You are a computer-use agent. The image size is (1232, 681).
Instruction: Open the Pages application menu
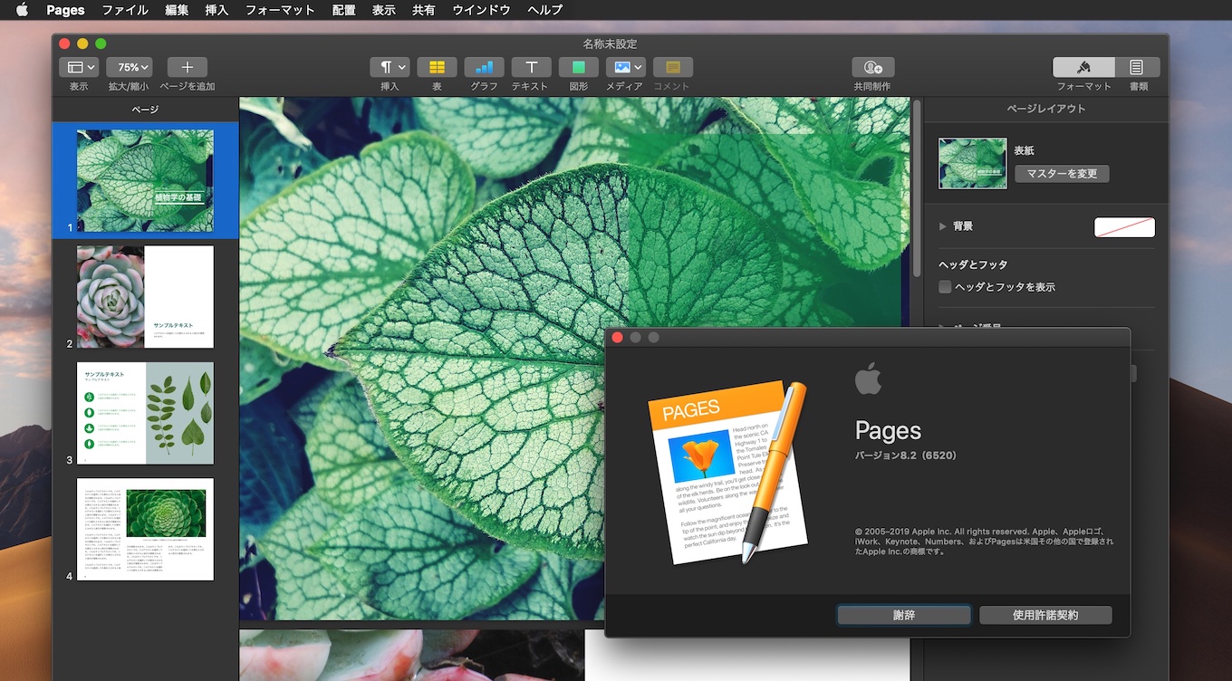pos(65,10)
